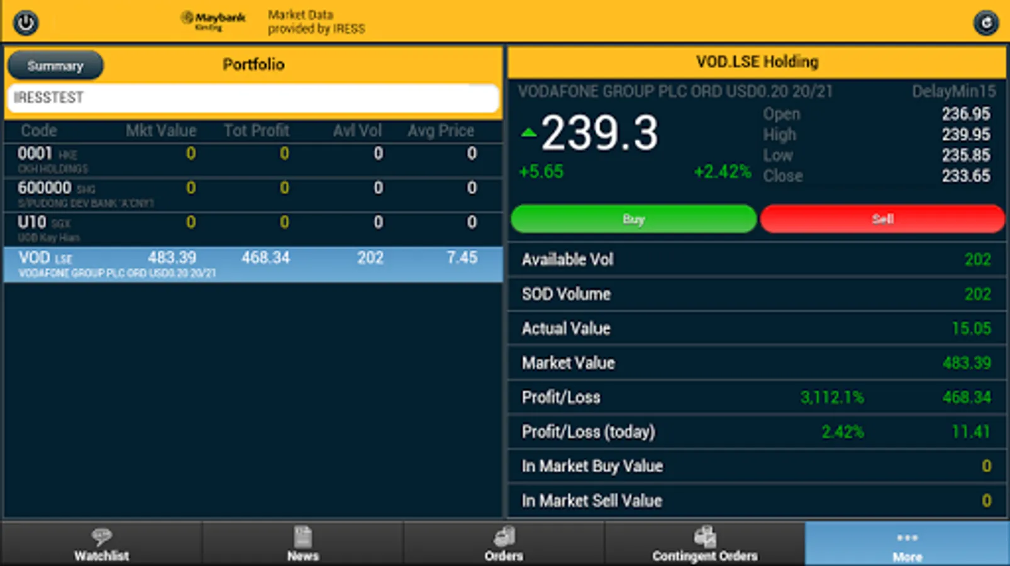Select the U10 SGX portfolio row
Screen dimensions: 1010x566
pyautogui.click(x=253, y=230)
